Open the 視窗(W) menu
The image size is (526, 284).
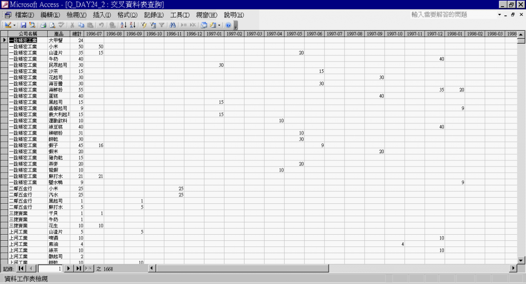[x=206, y=15]
